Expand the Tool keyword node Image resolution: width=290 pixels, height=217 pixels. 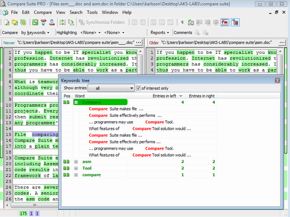coord(76,169)
